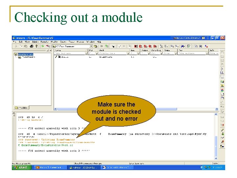Open the Query menu
237x178 pixels.
click(63, 42)
